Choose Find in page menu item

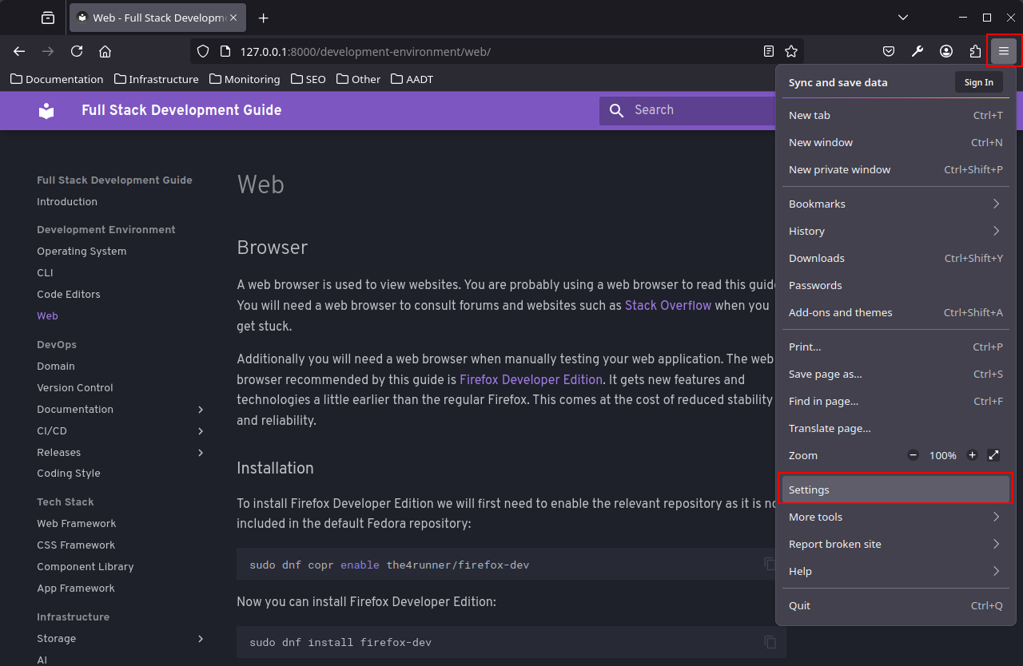pyautogui.click(x=895, y=401)
